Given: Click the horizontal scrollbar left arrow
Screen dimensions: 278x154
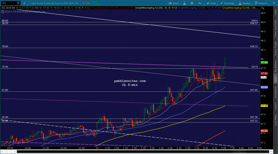Looking at the screenshot, I should tap(18, 152).
